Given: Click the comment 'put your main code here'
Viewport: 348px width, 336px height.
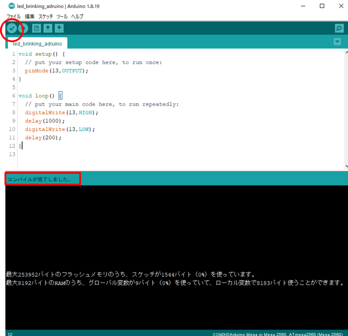Looking at the screenshot, I should pos(102,105).
